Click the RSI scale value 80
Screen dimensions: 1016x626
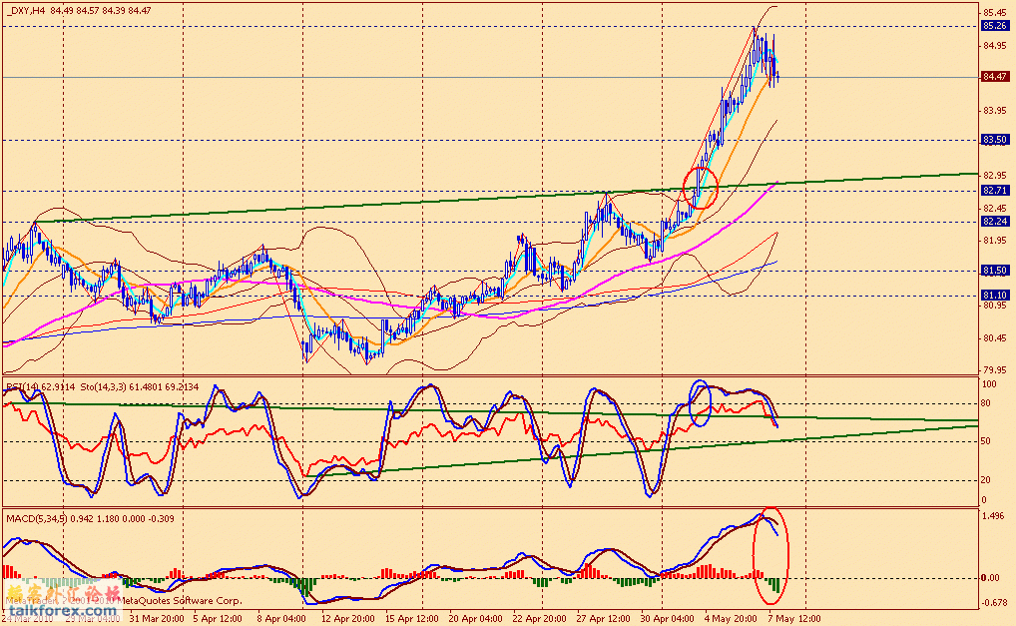(x=987, y=403)
